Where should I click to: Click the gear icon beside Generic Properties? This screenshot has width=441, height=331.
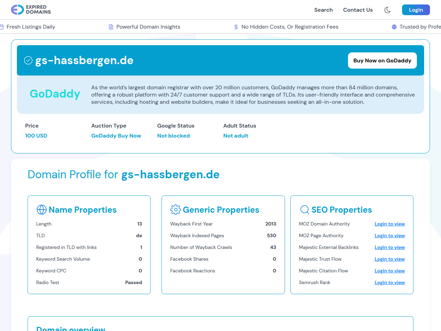tap(175, 210)
